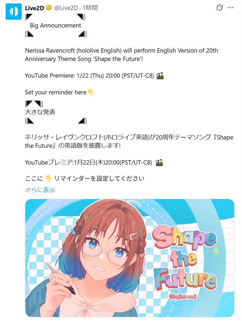Click the clapperboard emoji after Japanese premiere time
The height and width of the screenshot is (321, 242).
(159, 163)
